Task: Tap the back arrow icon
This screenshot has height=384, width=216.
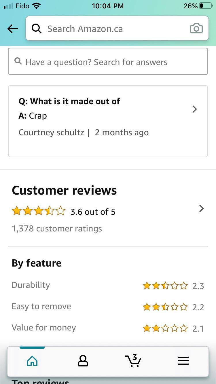Action: (13, 29)
